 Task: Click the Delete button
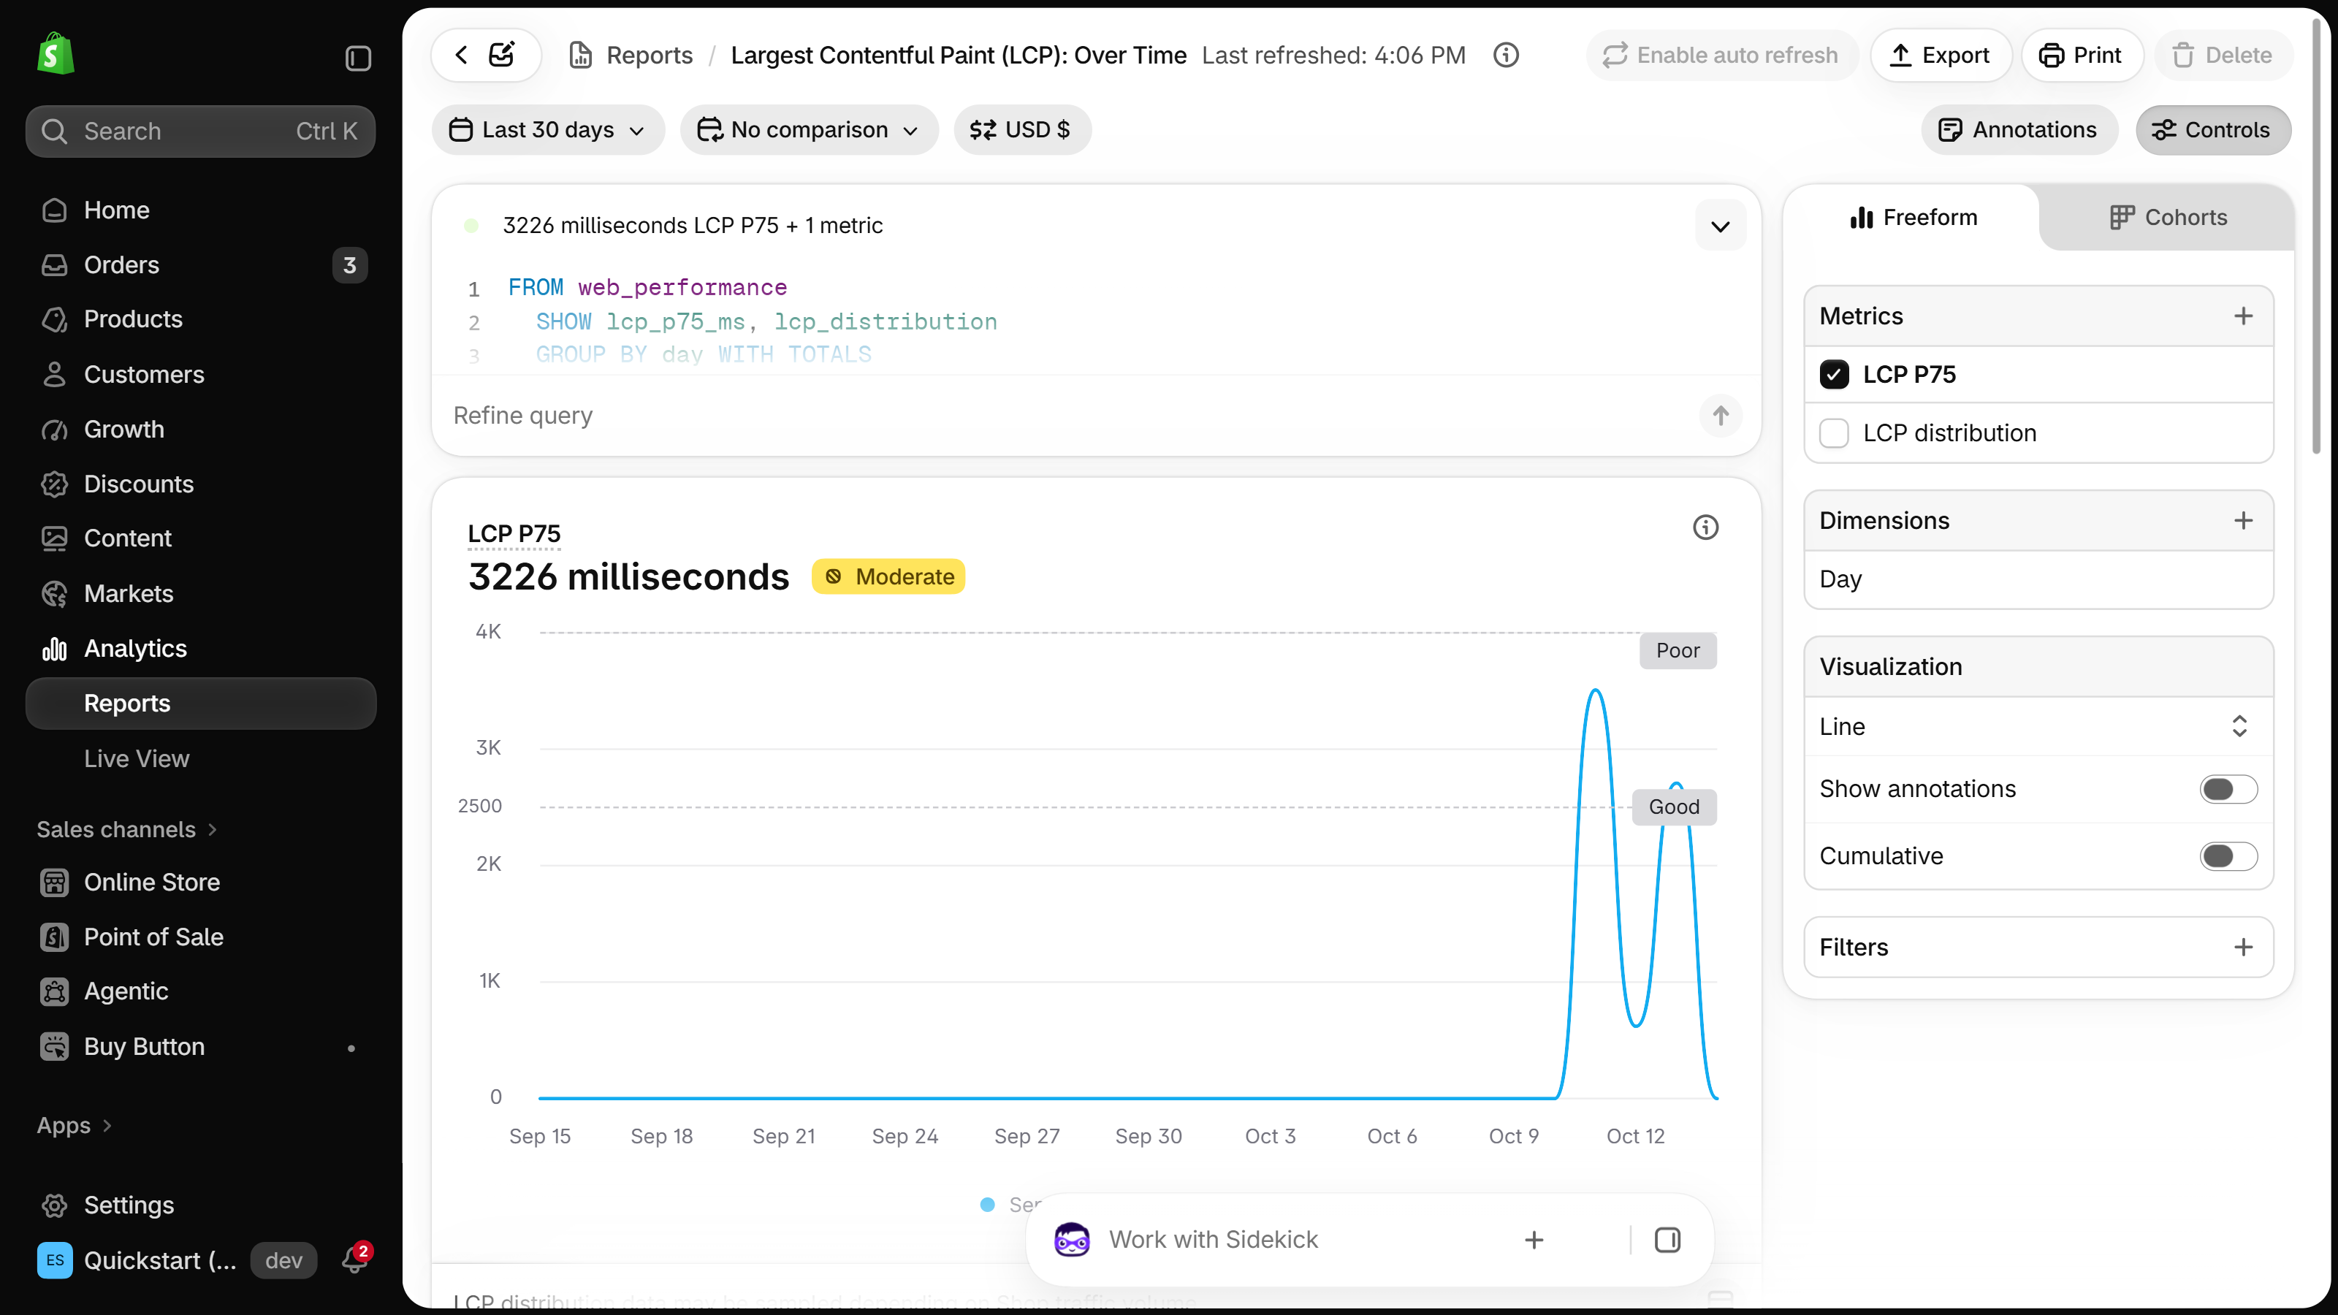click(x=2223, y=56)
